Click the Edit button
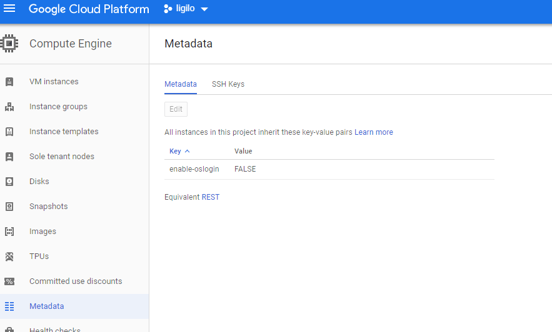 176,109
